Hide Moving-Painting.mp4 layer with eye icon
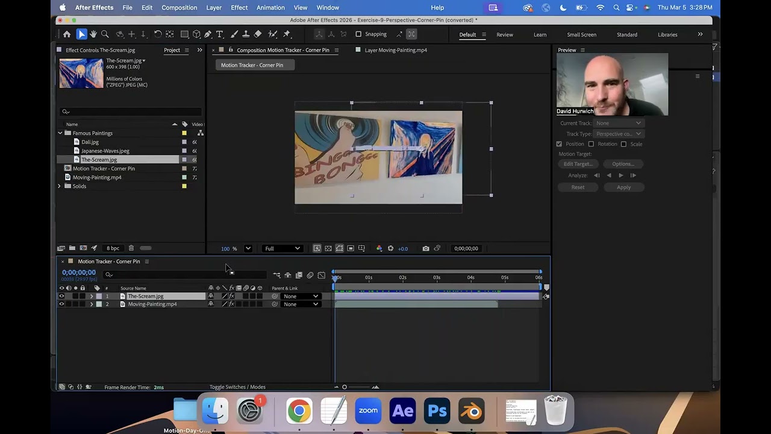Screen dimensions: 771x434 click(61, 304)
